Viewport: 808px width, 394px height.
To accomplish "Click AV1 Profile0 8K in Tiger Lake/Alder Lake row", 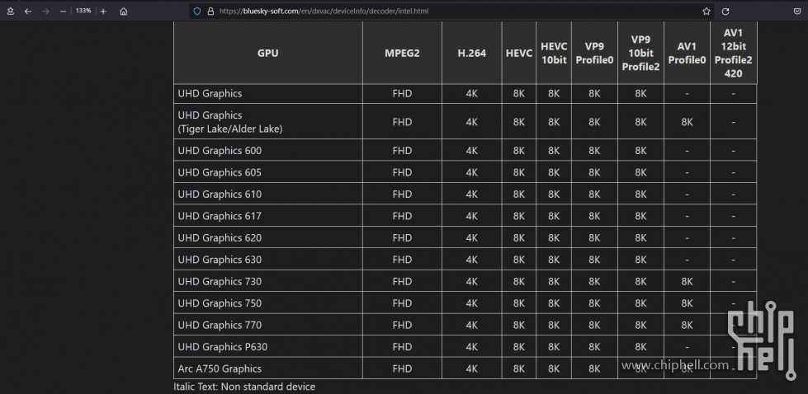I will point(687,122).
